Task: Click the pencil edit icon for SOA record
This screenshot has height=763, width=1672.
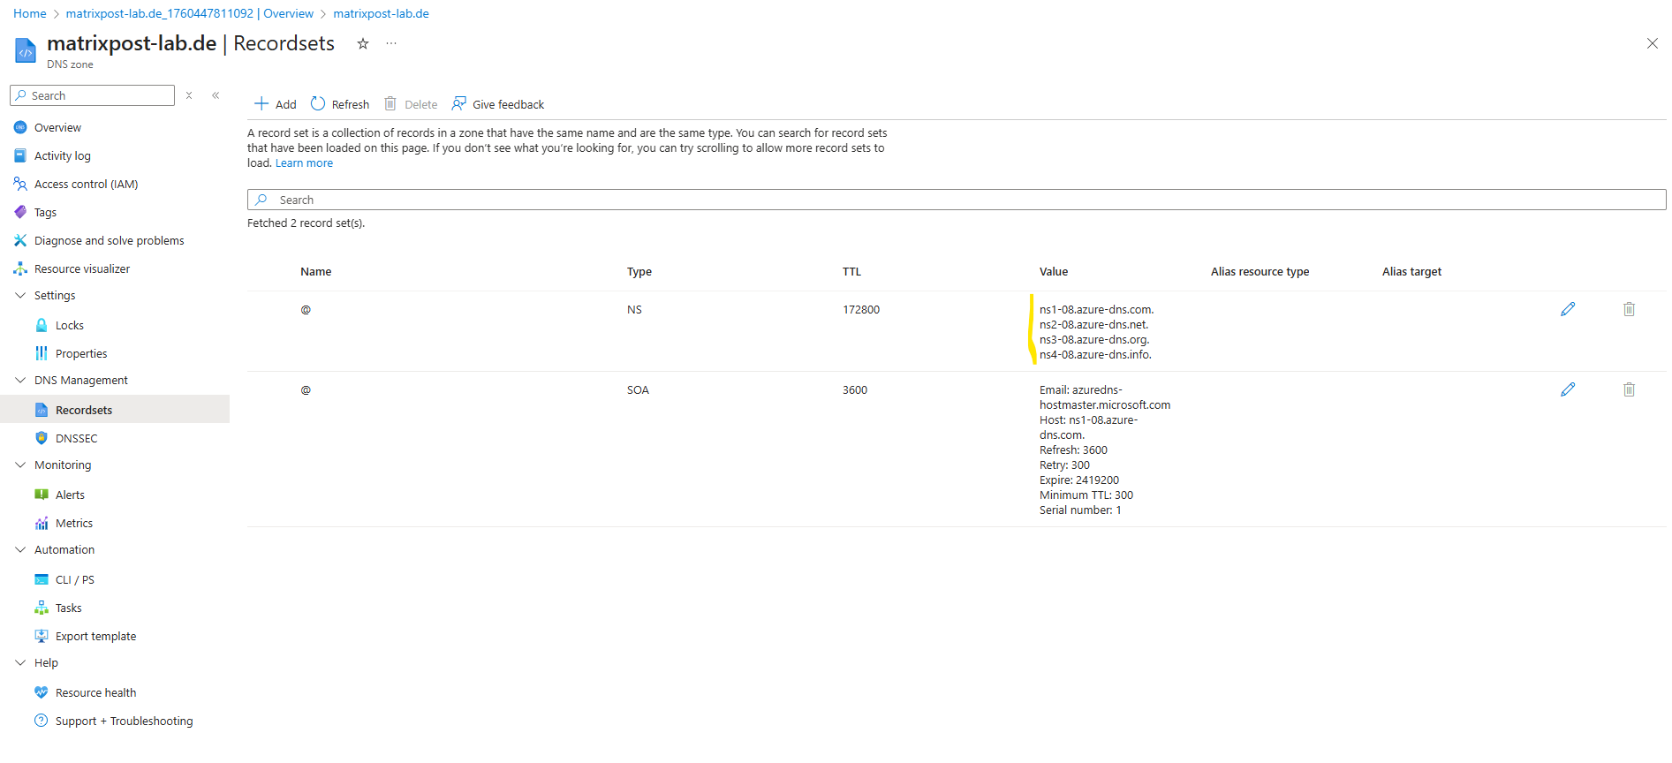Action: 1568,389
